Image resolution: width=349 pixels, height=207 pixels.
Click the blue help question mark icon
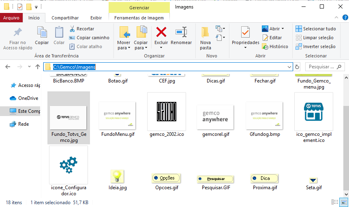pos(345,17)
